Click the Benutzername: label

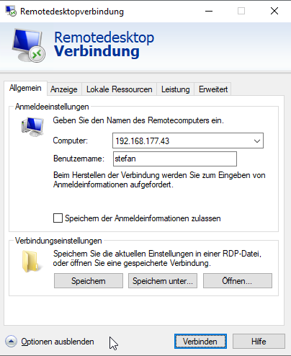[x=79, y=159]
